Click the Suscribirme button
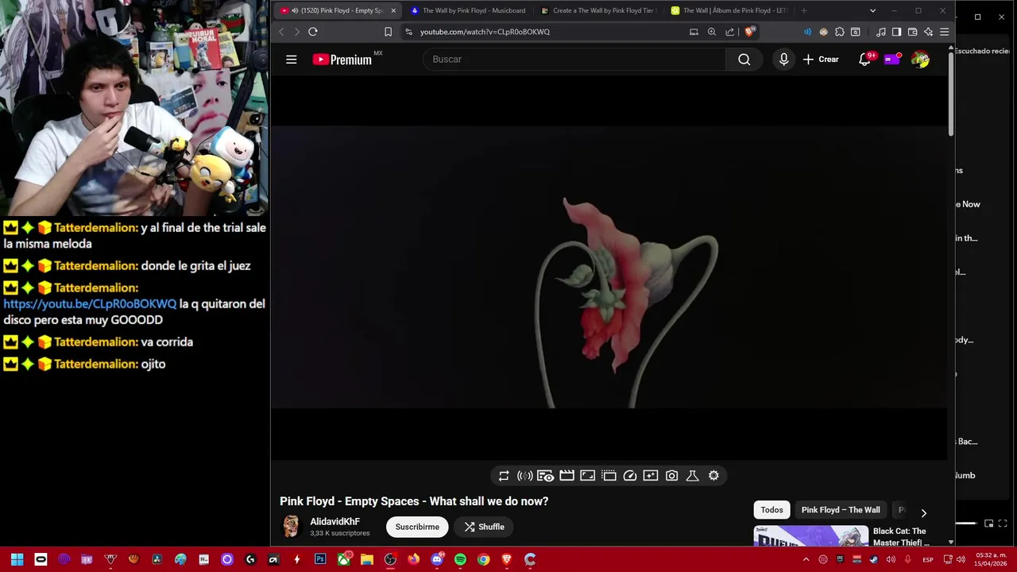 [x=417, y=527]
